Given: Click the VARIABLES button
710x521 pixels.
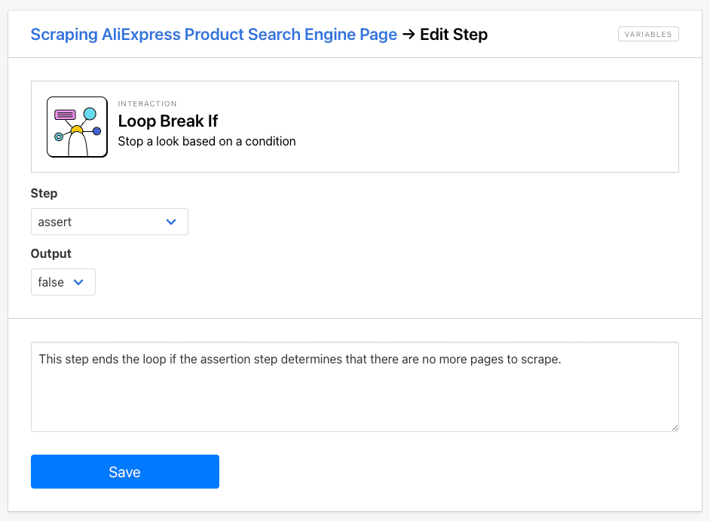Looking at the screenshot, I should 648,34.
